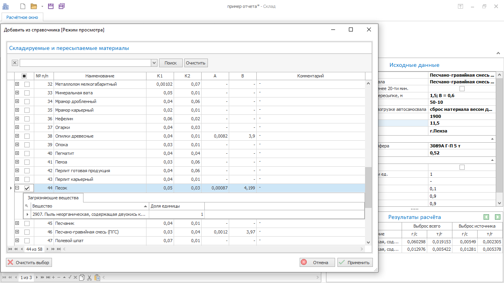This screenshot has height=283, width=504.
Task: Click the Поиск button
Action: [171, 63]
